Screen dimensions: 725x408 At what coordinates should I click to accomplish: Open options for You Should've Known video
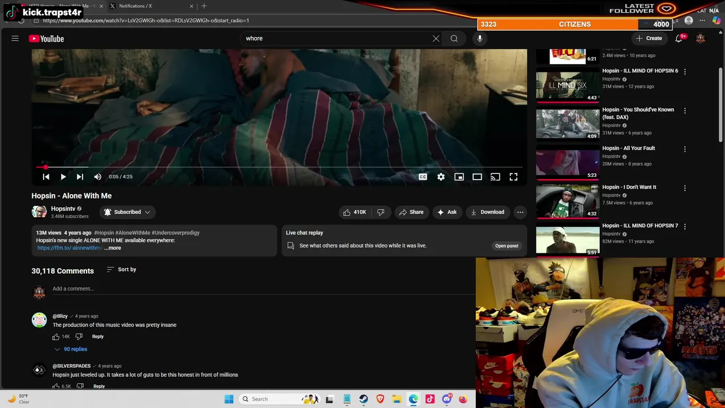[x=685, y=110]
